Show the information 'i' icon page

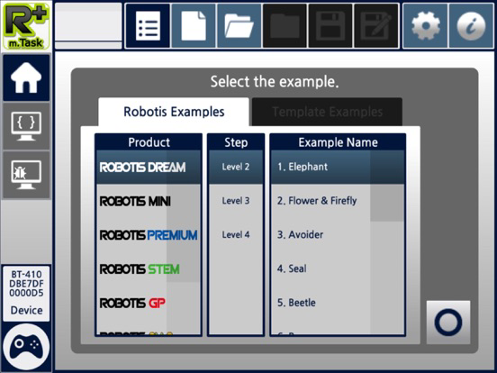coord(471,26)
